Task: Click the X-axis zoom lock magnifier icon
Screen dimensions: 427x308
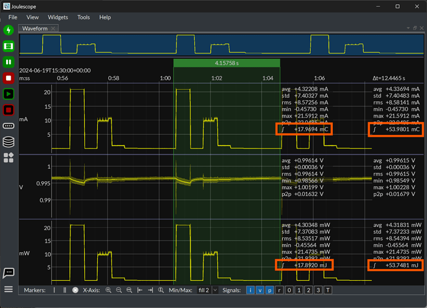Action: pos(161,290)
